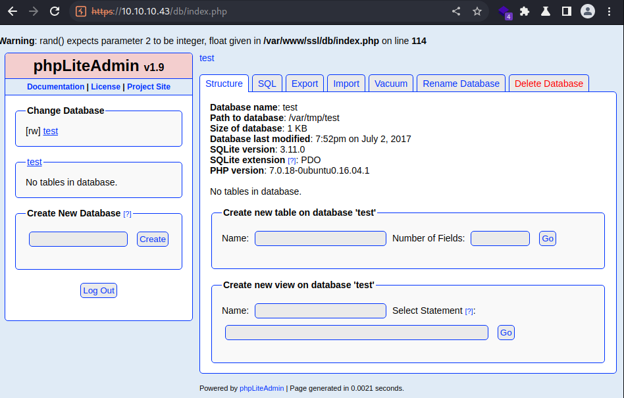Click the insecure connection warning icon
The height and width of the screenshot is (398, 624).
81,11
